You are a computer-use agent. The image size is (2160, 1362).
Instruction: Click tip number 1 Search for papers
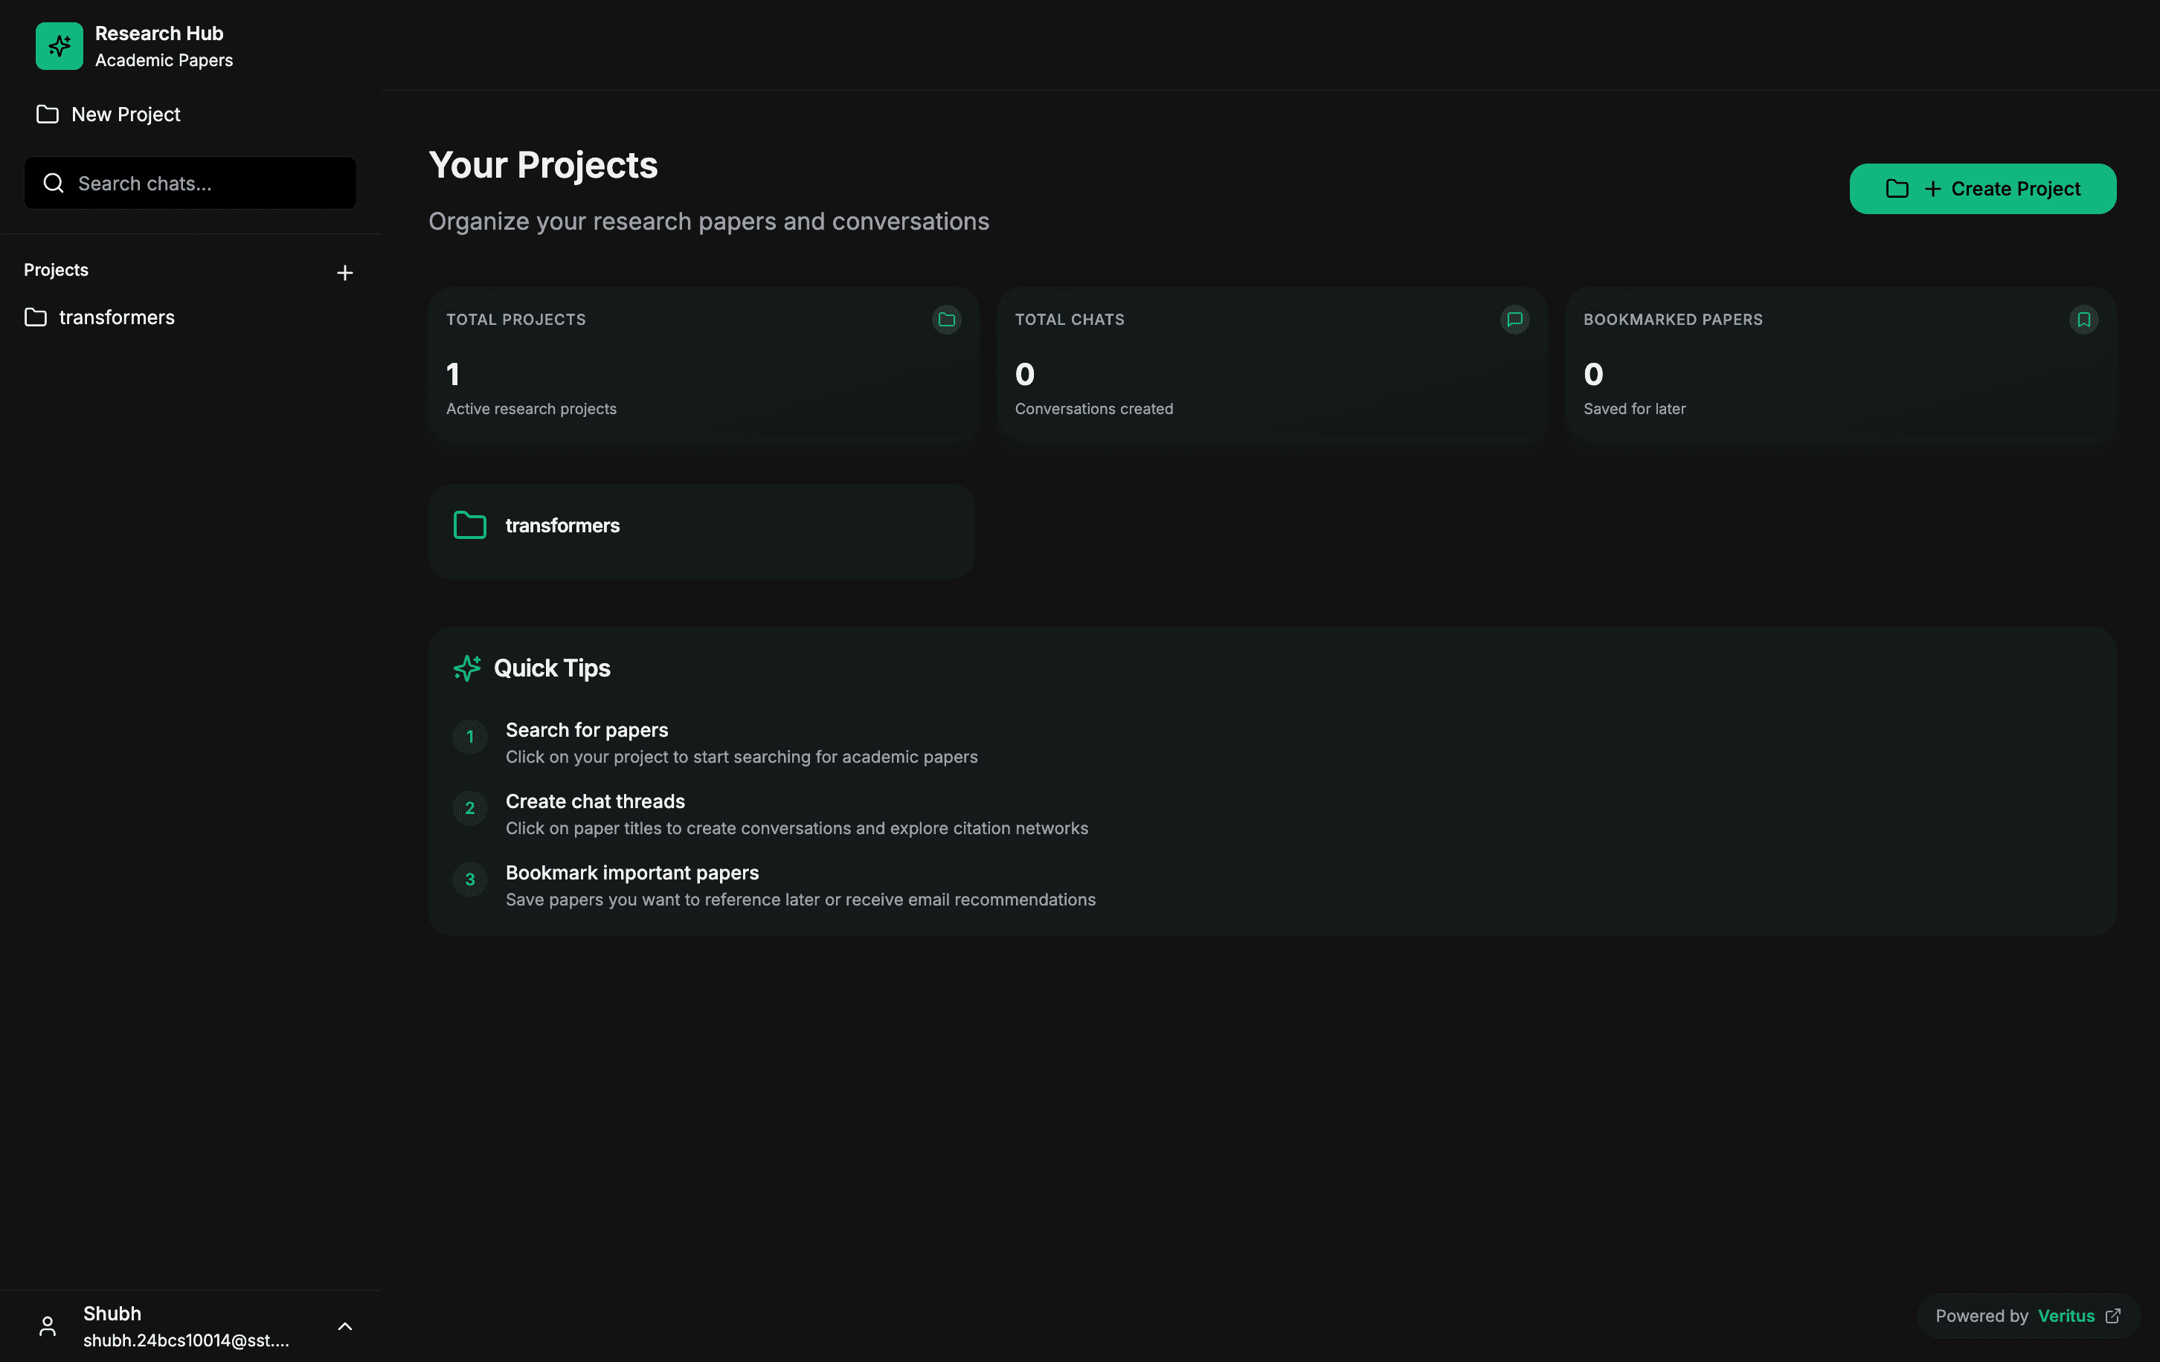pyautogui.click(x=586, y=730)
